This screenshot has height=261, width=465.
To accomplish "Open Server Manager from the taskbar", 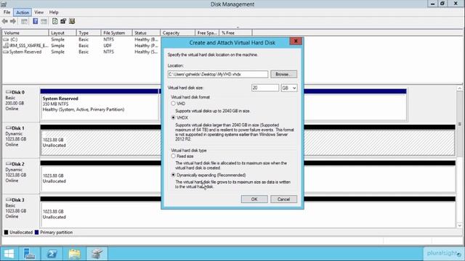I will coord(29,254).
